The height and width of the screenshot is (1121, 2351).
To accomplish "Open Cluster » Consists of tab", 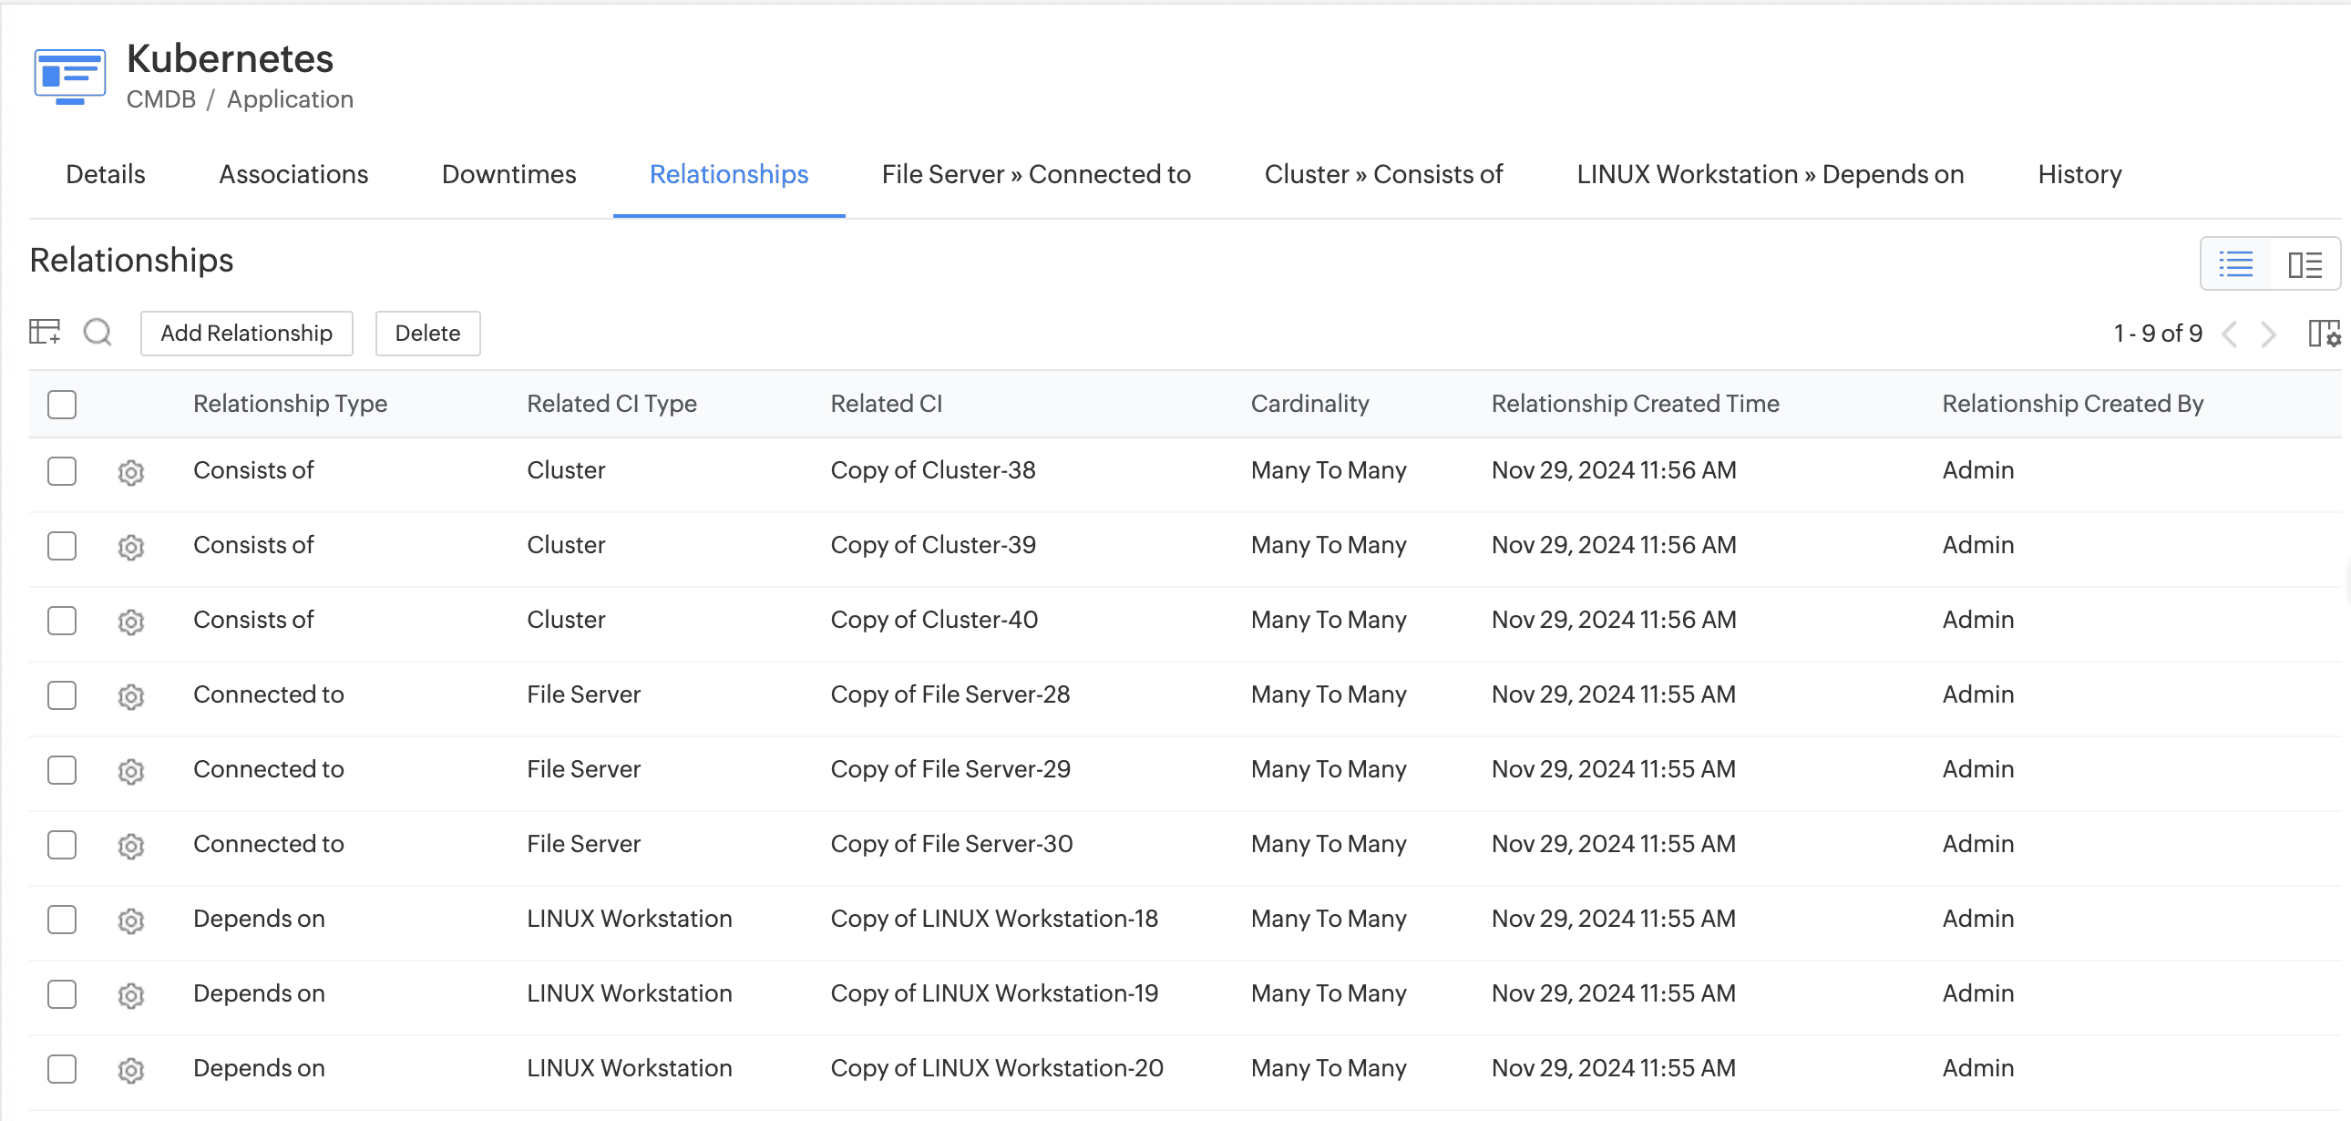I will 1382,174.
